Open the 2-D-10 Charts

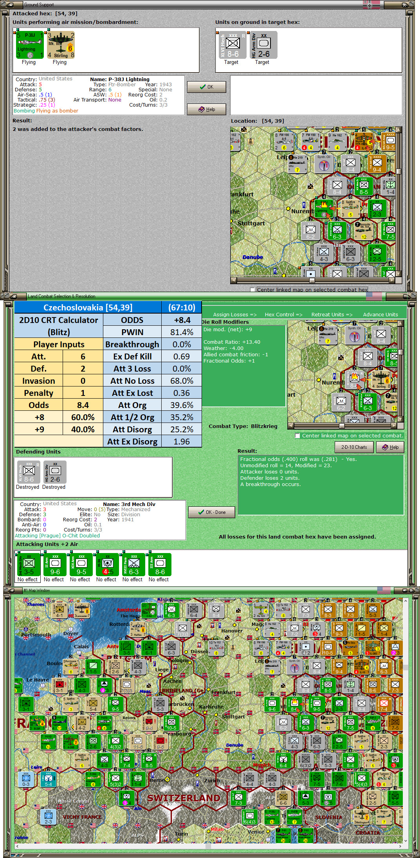point(354,447)
